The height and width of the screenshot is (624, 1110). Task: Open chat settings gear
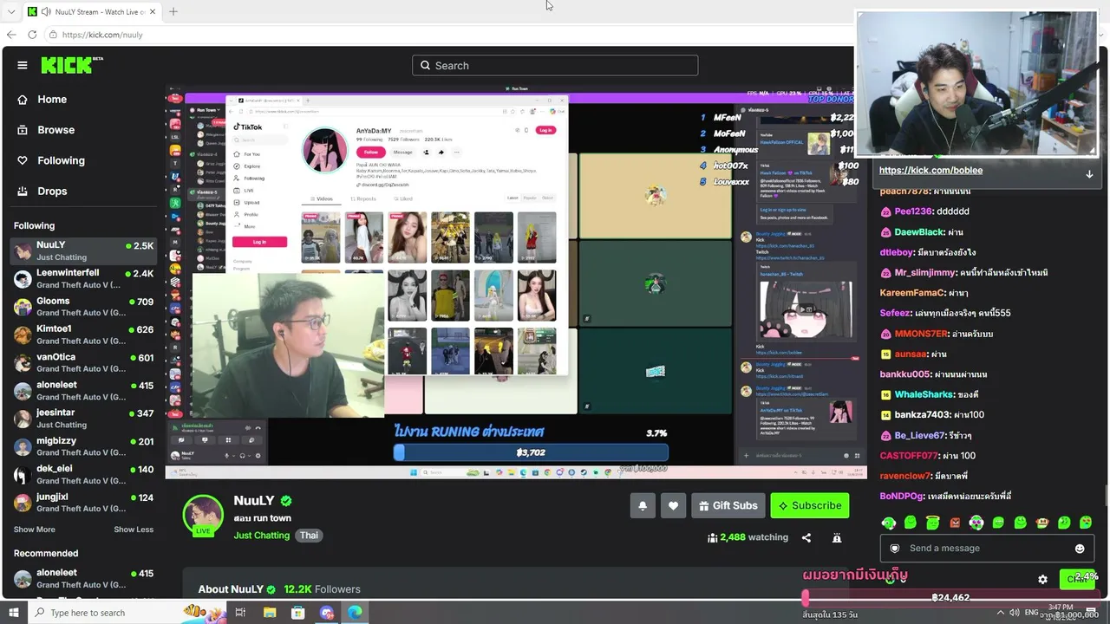[1042, 579]
